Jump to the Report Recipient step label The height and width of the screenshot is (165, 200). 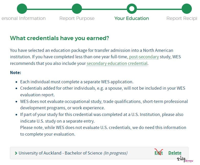(x=182, y=18)
